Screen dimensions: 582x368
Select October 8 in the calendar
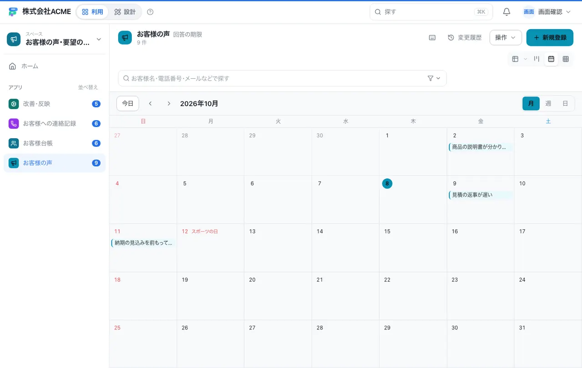pos(387,183)
